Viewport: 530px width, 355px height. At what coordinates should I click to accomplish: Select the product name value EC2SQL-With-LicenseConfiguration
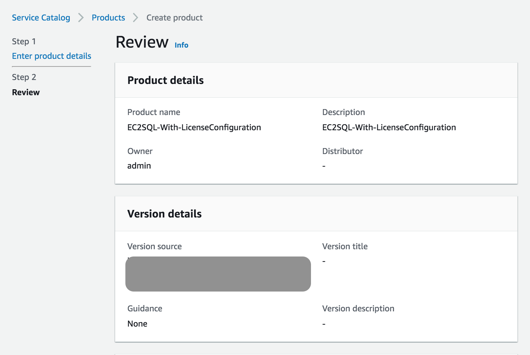point(194,127)
